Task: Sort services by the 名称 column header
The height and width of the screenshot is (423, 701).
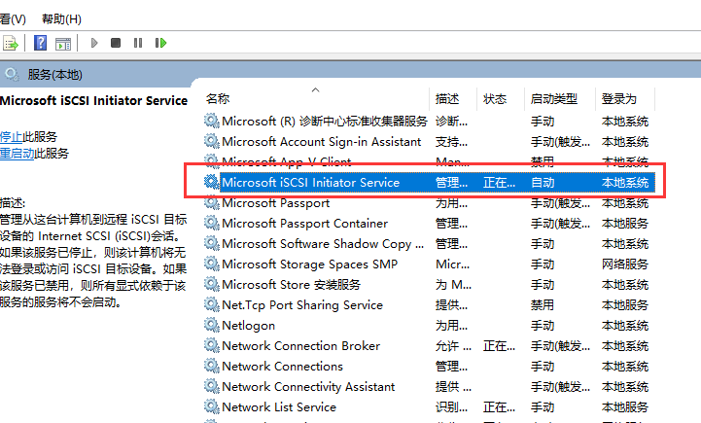Action: 219,99
